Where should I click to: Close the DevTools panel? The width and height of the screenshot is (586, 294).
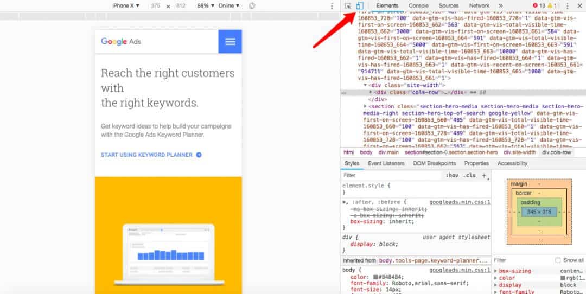[x=578, y=5]
